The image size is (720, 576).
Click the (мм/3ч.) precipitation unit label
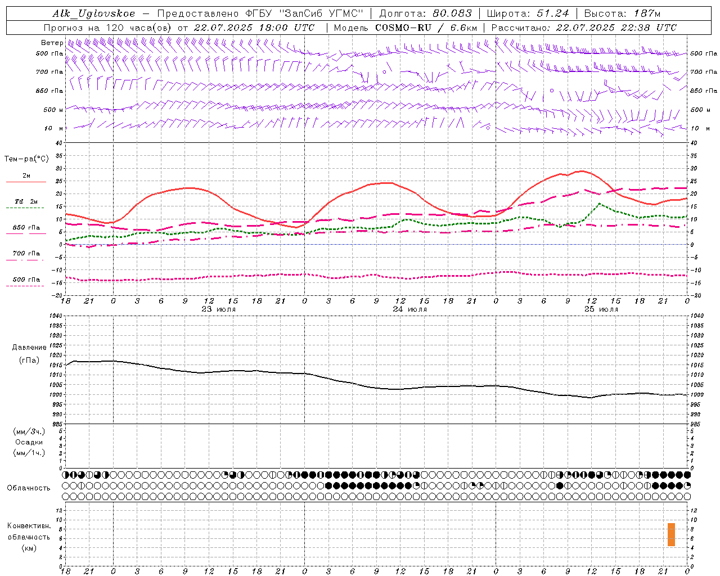click(x=29, y=432)
